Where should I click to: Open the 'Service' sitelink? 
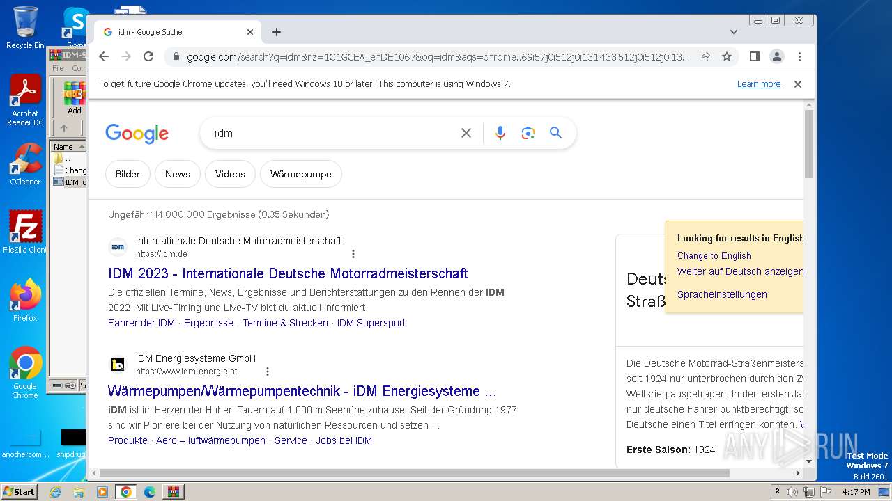coord(291,440)
